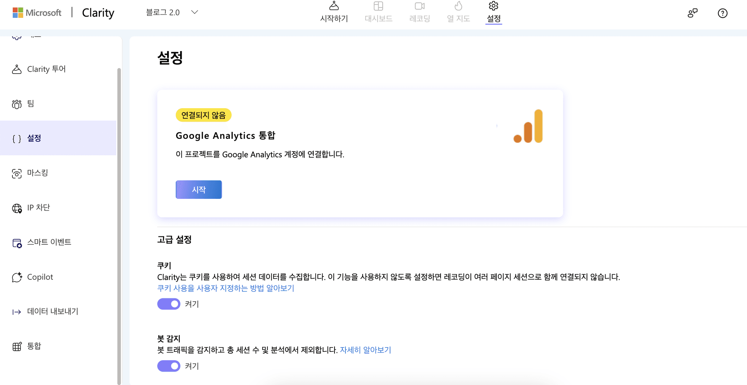This screenshot has height=385, width=747.
Task: Open 쿠키 사용을 사용자 지정하는 방법 알아보기 link
Action: pos(225,288)
